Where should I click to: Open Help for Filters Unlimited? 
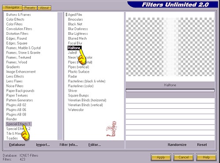point(206,157)
